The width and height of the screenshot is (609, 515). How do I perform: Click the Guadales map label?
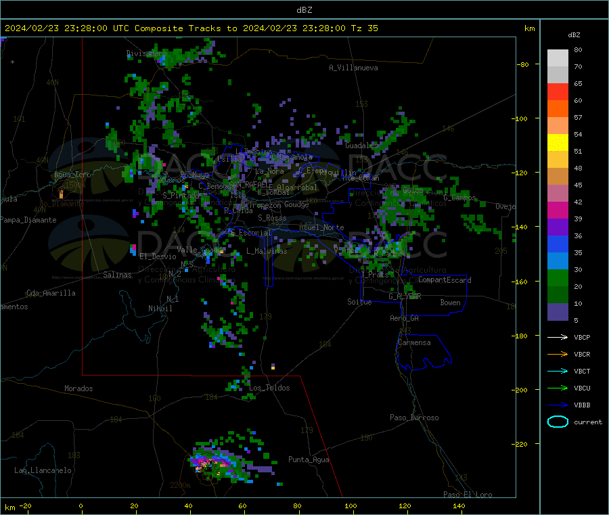(x=361, y=145)
